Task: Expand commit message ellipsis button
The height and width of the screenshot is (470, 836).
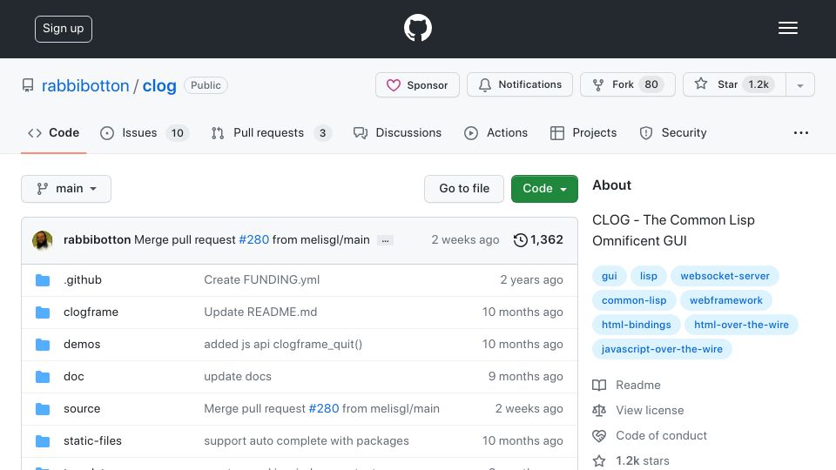Action: [x=385, y=241]
